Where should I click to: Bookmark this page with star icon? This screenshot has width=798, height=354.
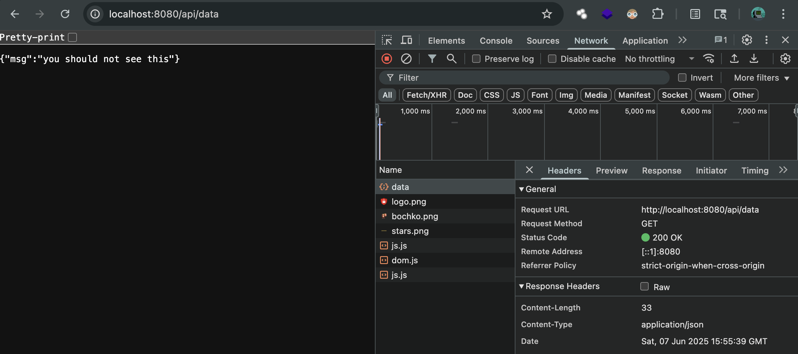[x=547, y=14]
